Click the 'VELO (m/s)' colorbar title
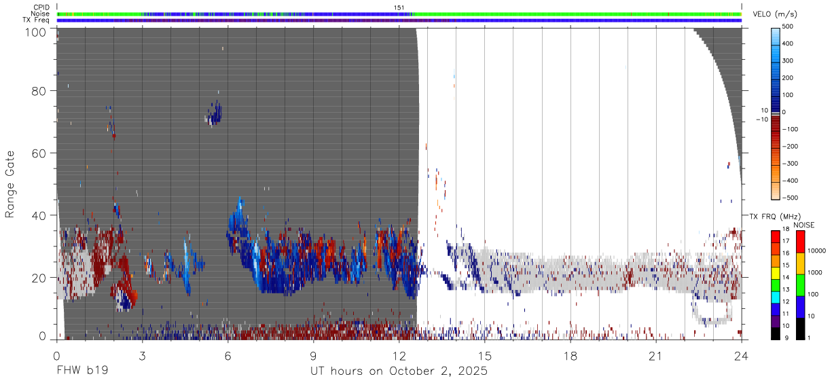Viewport: 834px width, 385px height. click(x=775, y=15)
